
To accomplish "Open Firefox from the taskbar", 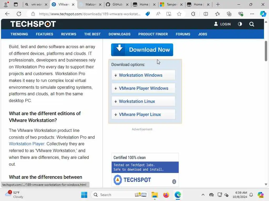I will pyautogui.click(x=166, y=195).
